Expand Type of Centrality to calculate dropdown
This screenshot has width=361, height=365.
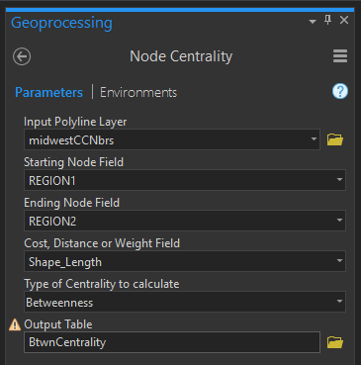pos(339,302)
